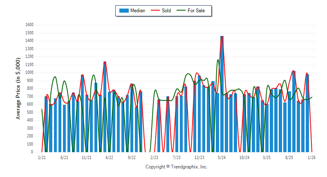Click the 500 y-axis value label
The width and height of the screenshot is (327, 177).
pos(31,112)
